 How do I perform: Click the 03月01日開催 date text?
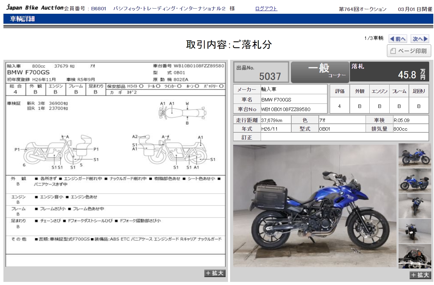415,9
